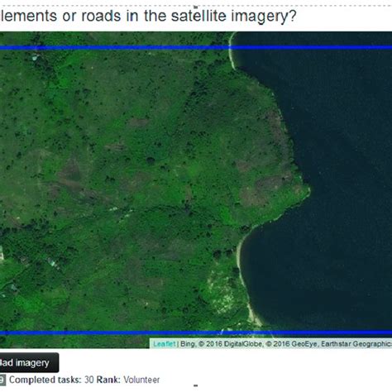Click the upper blue boundary line
The image size is (392, 392).
[x=196, y=47]
